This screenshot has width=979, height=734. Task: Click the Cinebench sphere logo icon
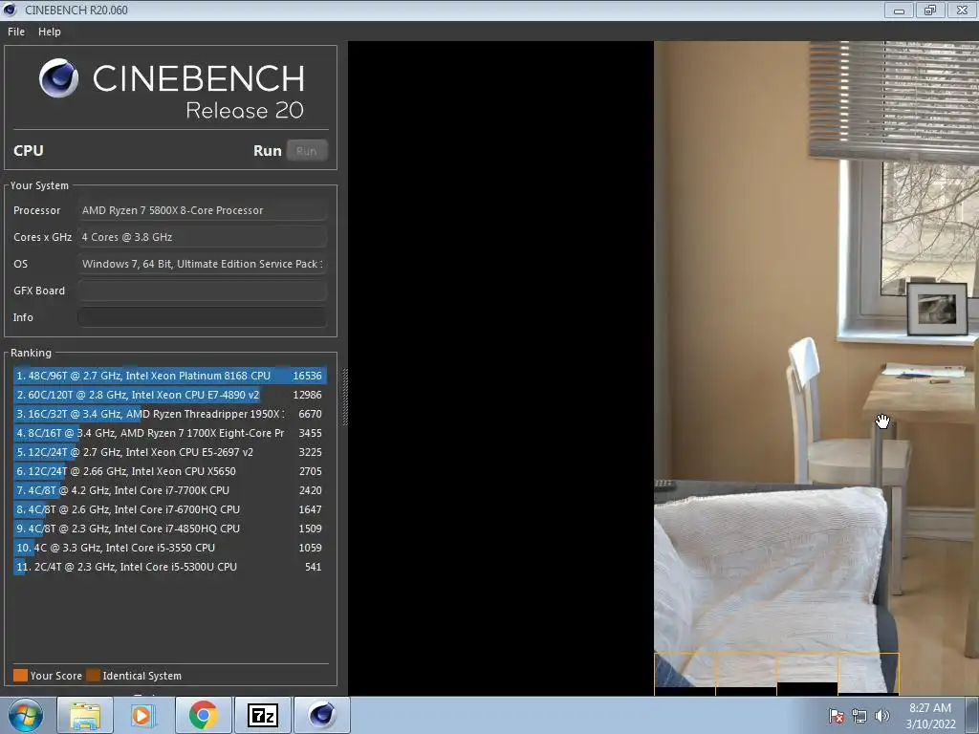[x=58, y=78]
